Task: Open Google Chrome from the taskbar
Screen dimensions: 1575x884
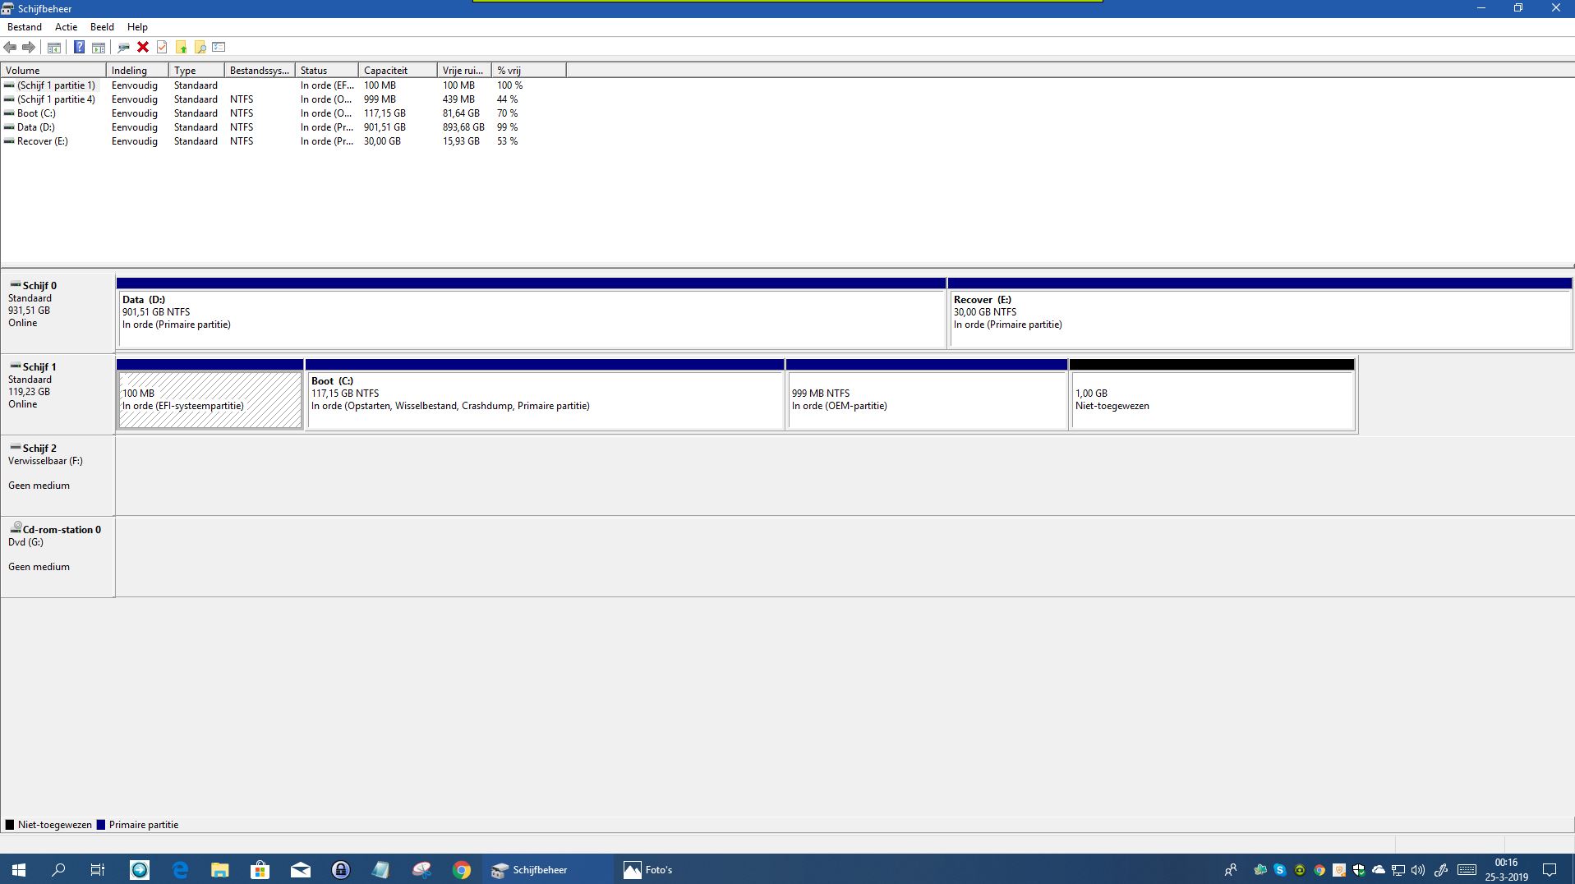Action: (x=462, y=869)
